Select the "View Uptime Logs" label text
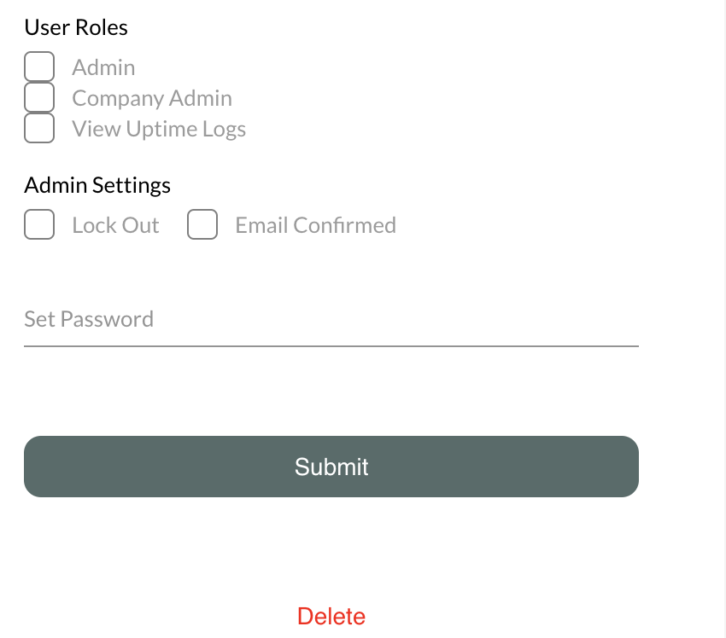The width and height of the screenshot is (726, 638). [159, 129]
